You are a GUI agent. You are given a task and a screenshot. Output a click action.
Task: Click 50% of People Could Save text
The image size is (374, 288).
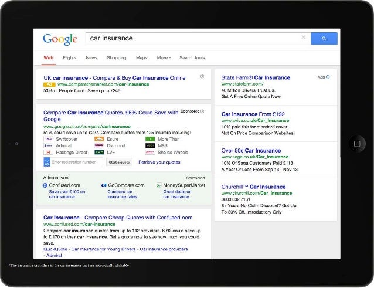coord(82,90)
